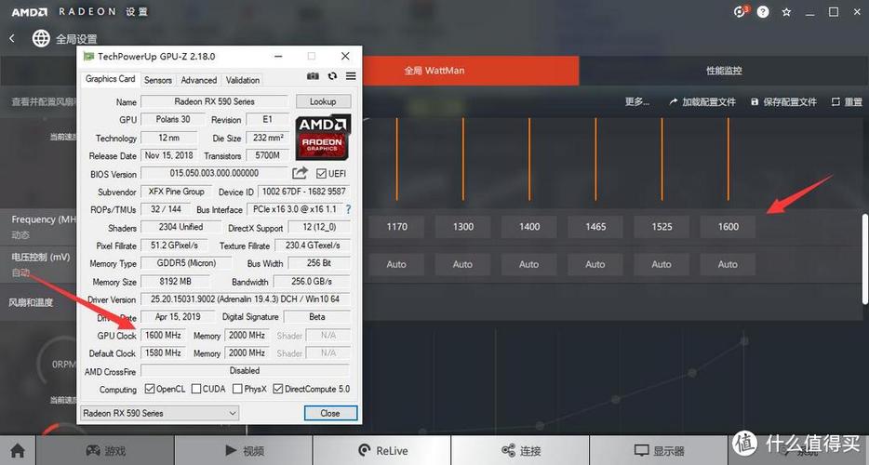Click the Radeon Settings vertical scrollbar
869x465 pixels.
[865, 259]
